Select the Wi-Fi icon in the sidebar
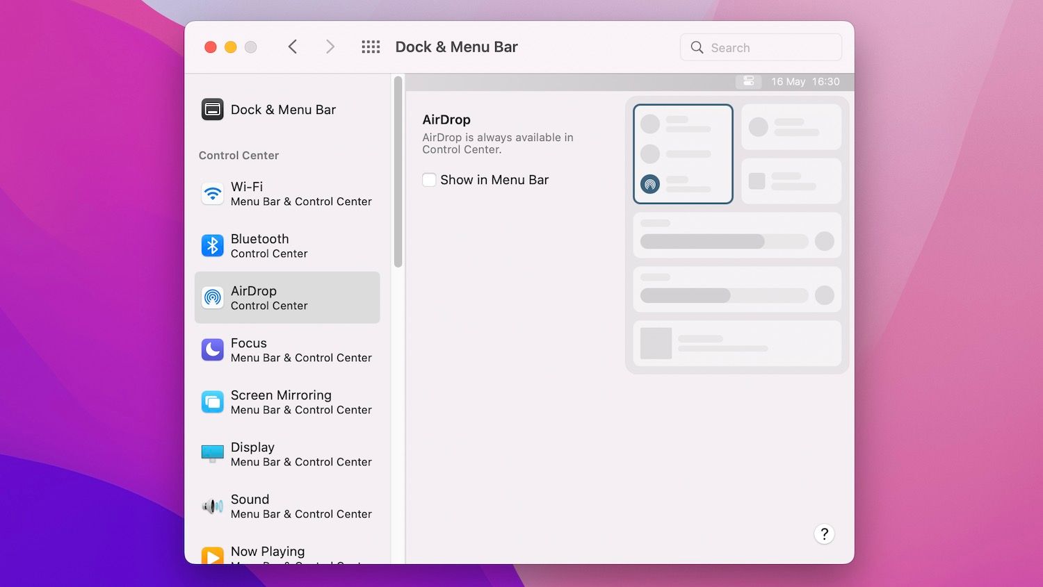This screenshot has height=587, width=1043. pos(212,193)
